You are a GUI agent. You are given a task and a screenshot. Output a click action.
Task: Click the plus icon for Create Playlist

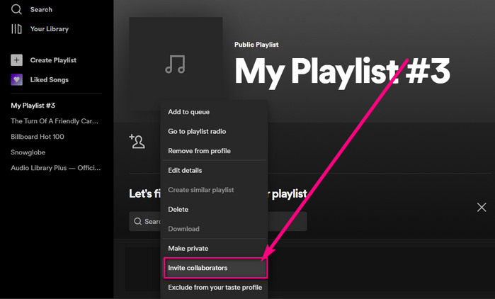pos(17,60)
